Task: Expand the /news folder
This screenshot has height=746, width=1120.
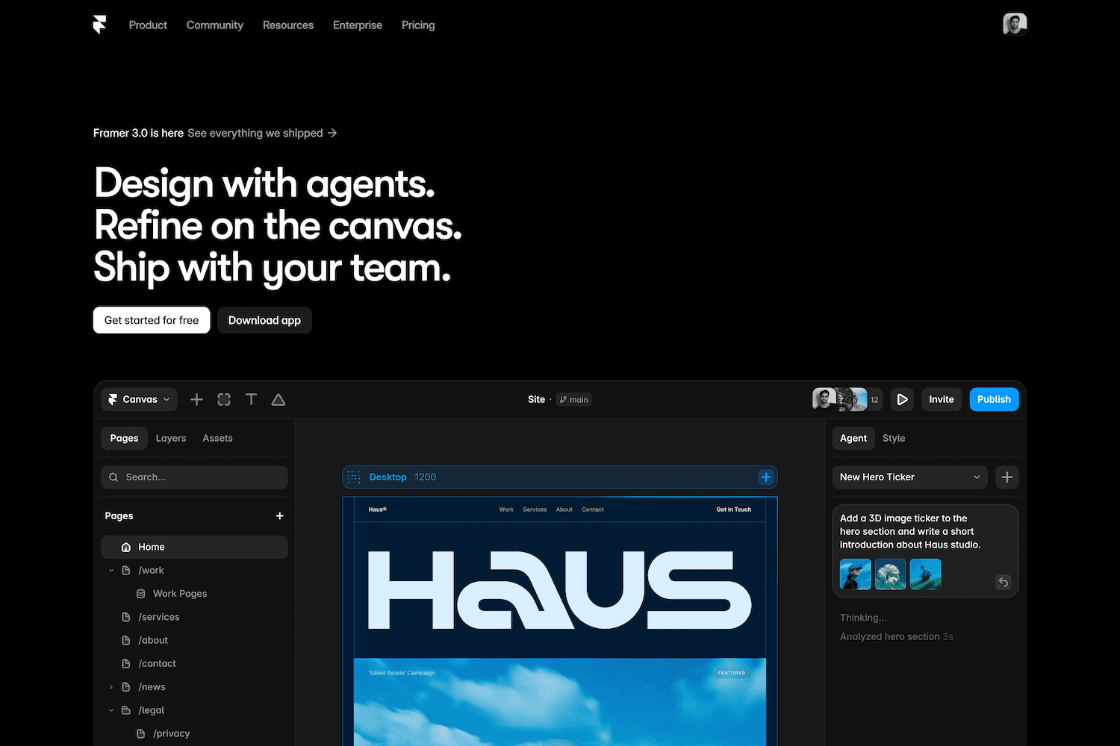Action: pos(111,687)
